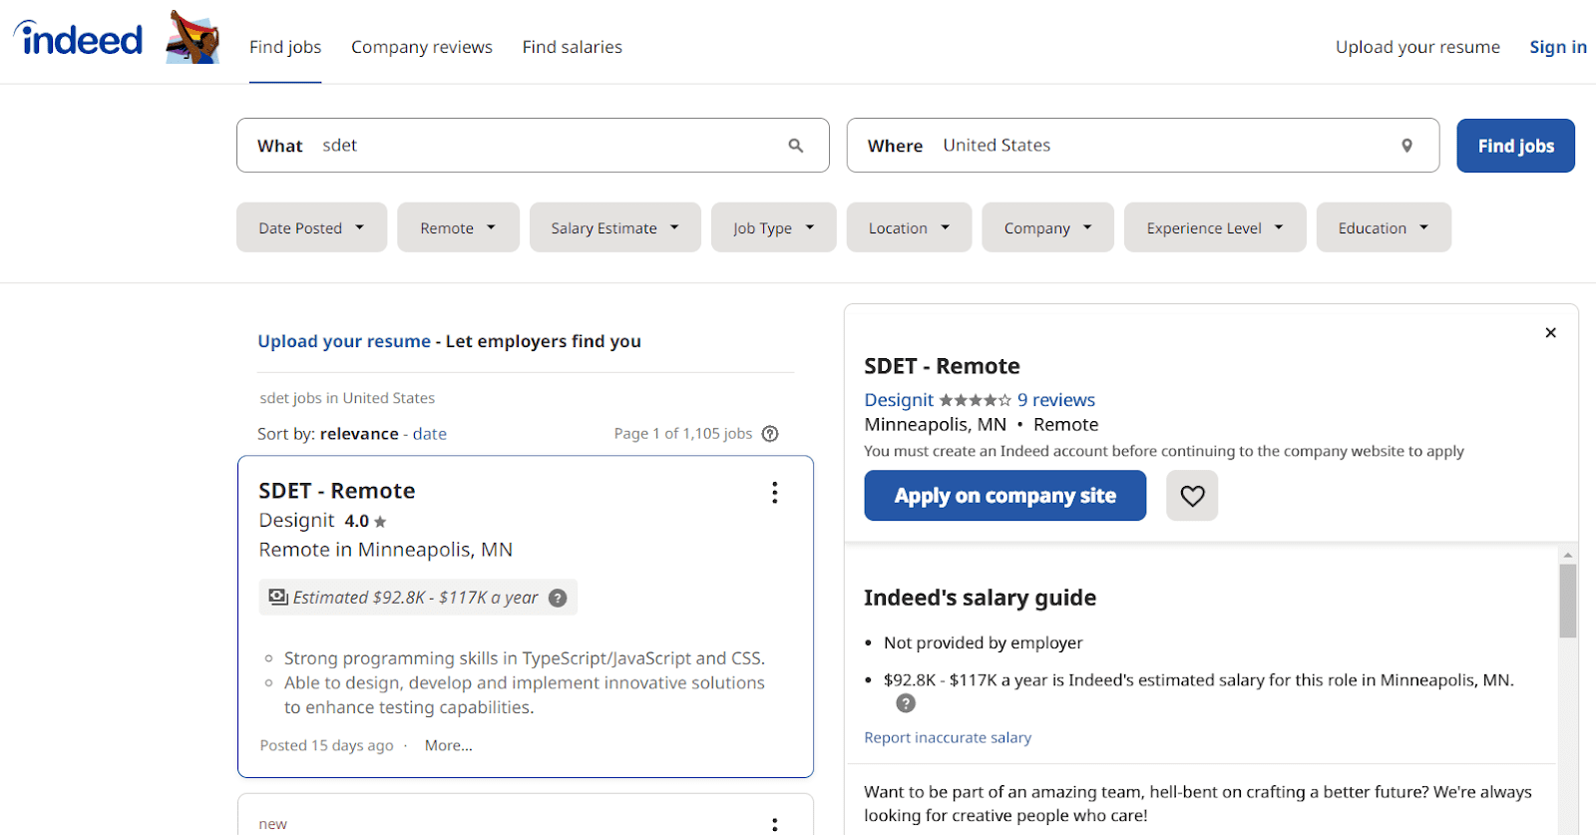Click Apply on company site button
This screenshot has height=835, width=1596.
tap(1004, 496)
